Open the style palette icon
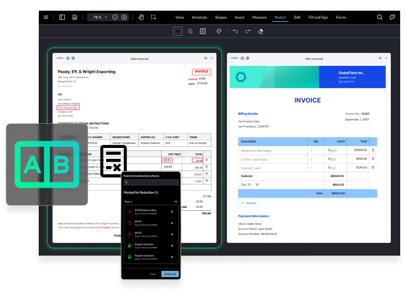 point(219,31)
